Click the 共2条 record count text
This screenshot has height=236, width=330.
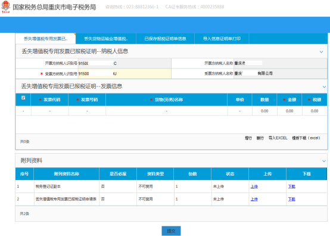(x=24, y=214)
